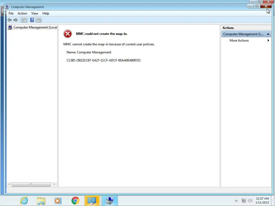Open the More Actions submenu
The image size is (275, 206).
pos(246,41)
